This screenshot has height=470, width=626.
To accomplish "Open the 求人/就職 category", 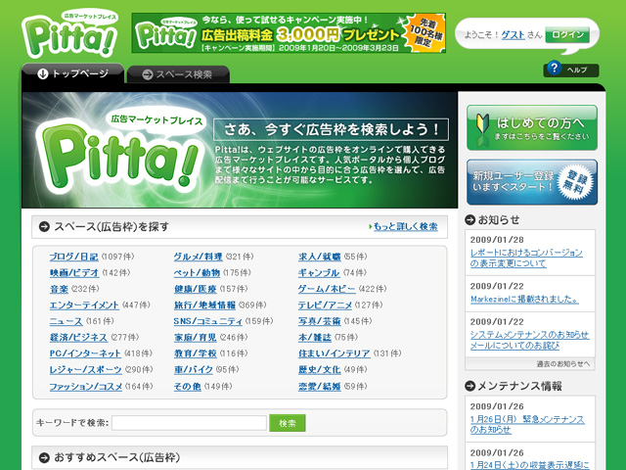I will [320, 257].
